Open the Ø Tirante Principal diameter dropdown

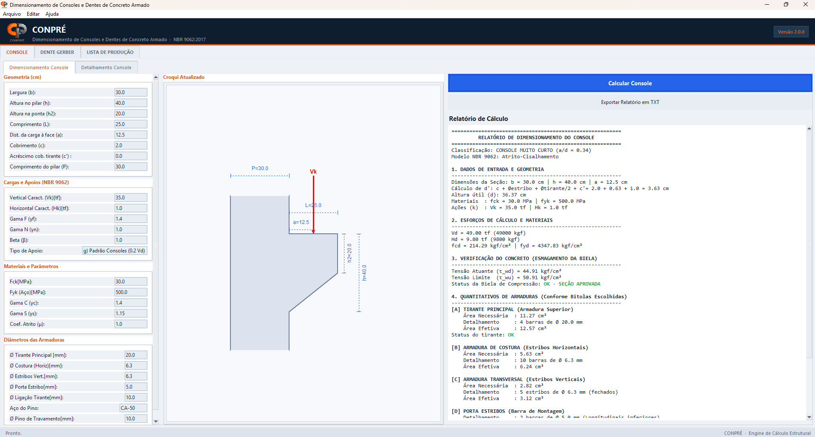tap(136, 355)
